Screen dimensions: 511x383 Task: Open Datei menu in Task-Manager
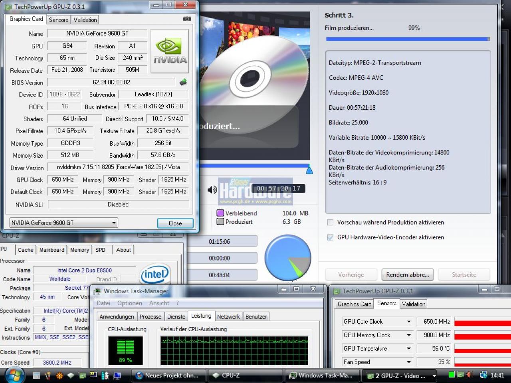tap(103, 303)
